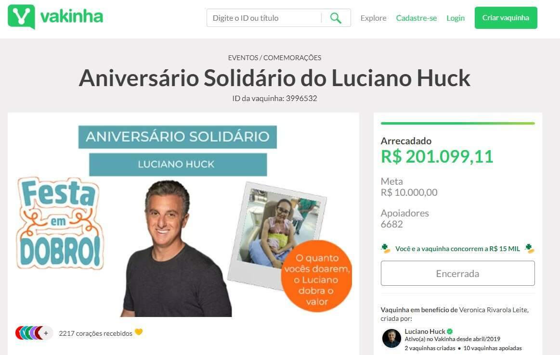The image size is (560, 355).
Task: Open the Explore menu item
Action: (x=373, y=18)
